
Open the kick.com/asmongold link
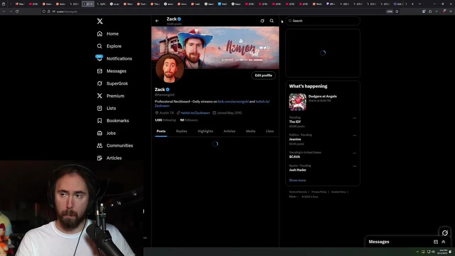pyautogui.click(x=233, y=101)
